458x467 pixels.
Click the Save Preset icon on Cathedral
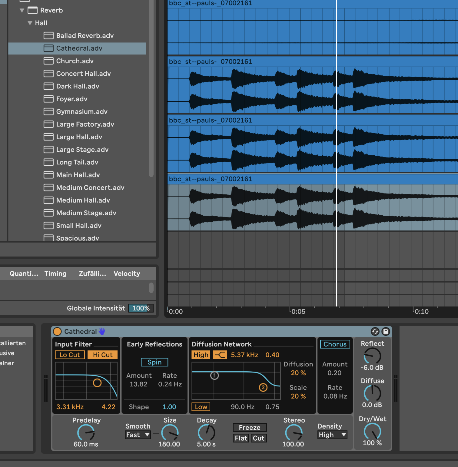(386, 331)
